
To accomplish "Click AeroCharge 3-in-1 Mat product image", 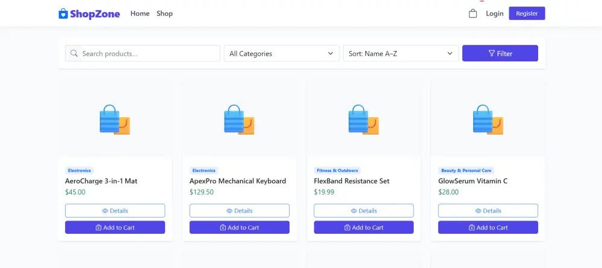I will (115, 119).
